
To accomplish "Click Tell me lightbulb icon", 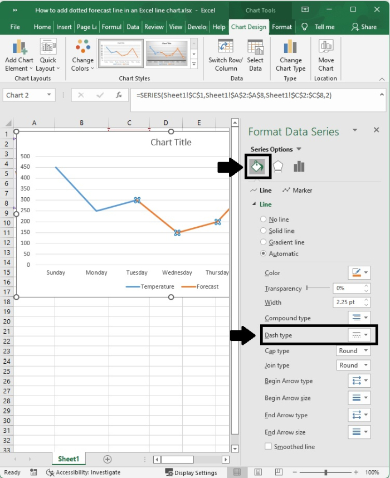I will 304,27.
